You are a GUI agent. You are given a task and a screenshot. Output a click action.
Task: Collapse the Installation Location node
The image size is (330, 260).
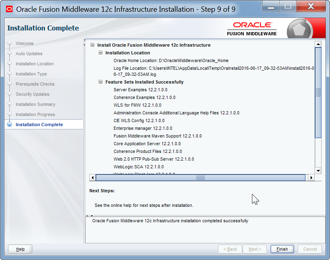coord(101,53)
